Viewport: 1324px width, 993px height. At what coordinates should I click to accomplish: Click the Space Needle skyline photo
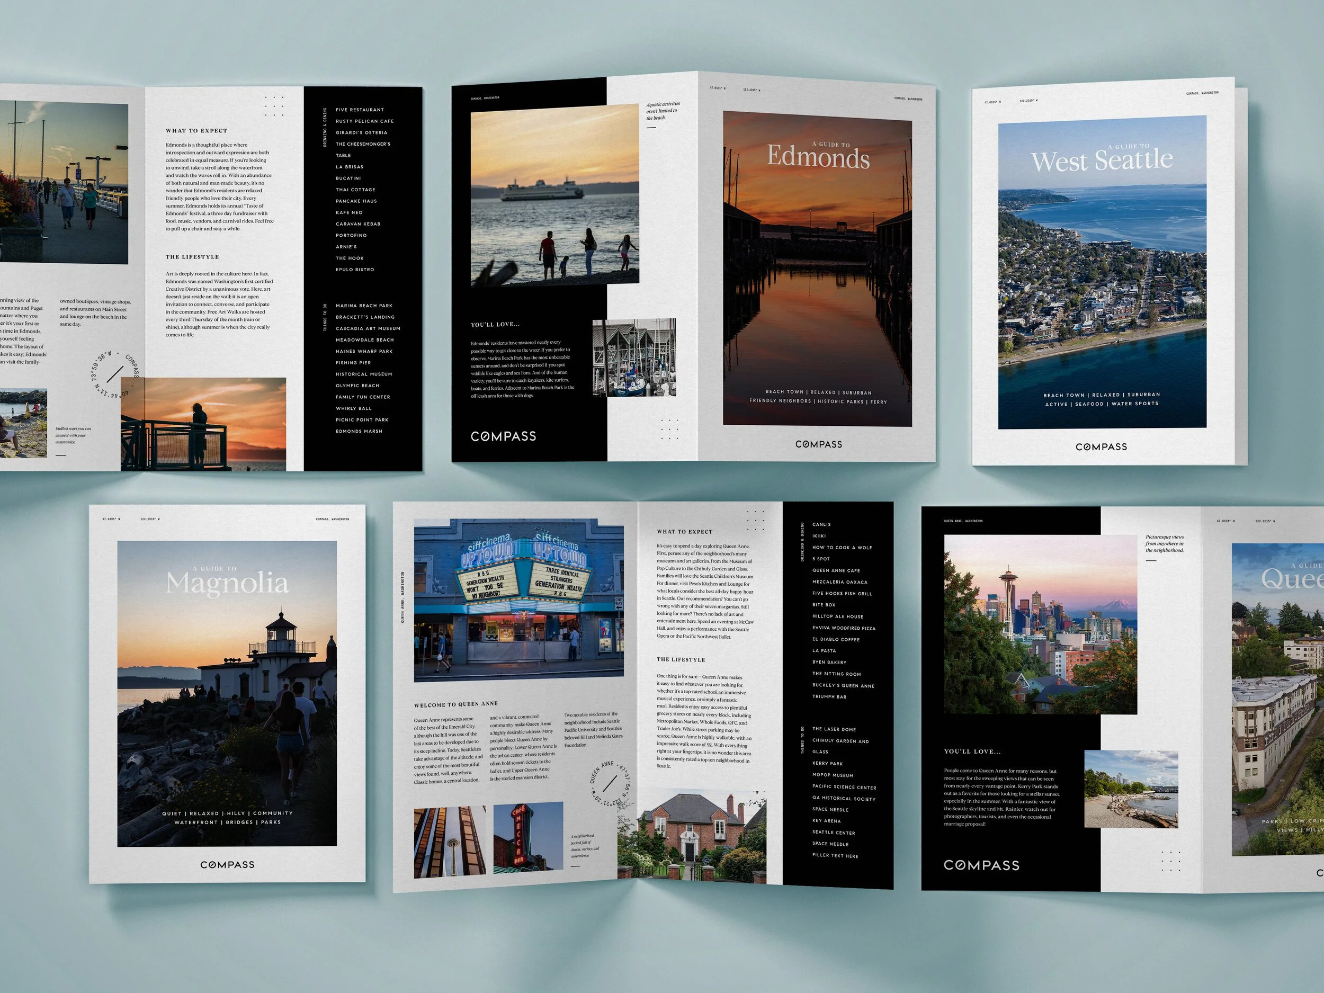coord(1040,624)
